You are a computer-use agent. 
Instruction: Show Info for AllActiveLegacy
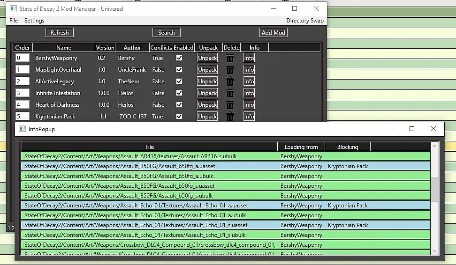(249, 81)
